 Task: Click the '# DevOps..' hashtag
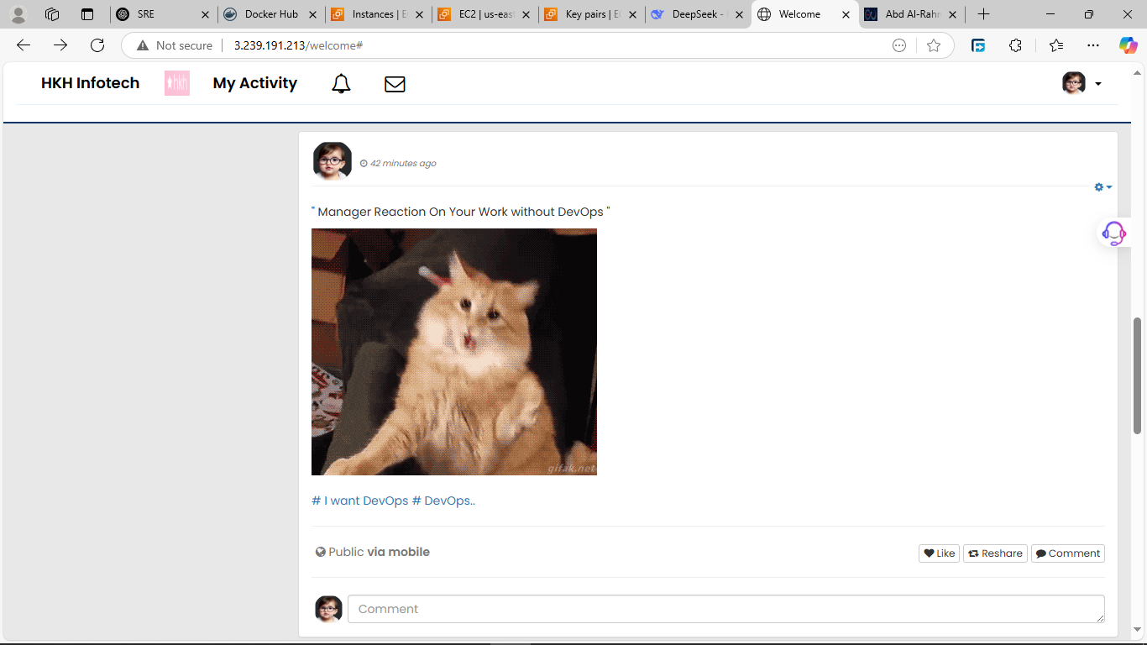pyautogui.click(x=443, y=501)
